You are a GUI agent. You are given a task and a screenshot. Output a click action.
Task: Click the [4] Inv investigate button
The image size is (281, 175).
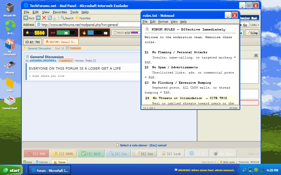(118, 154)
